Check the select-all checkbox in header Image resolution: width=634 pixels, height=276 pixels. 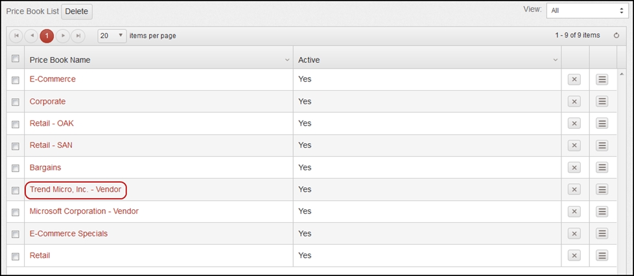coord(16,58)
